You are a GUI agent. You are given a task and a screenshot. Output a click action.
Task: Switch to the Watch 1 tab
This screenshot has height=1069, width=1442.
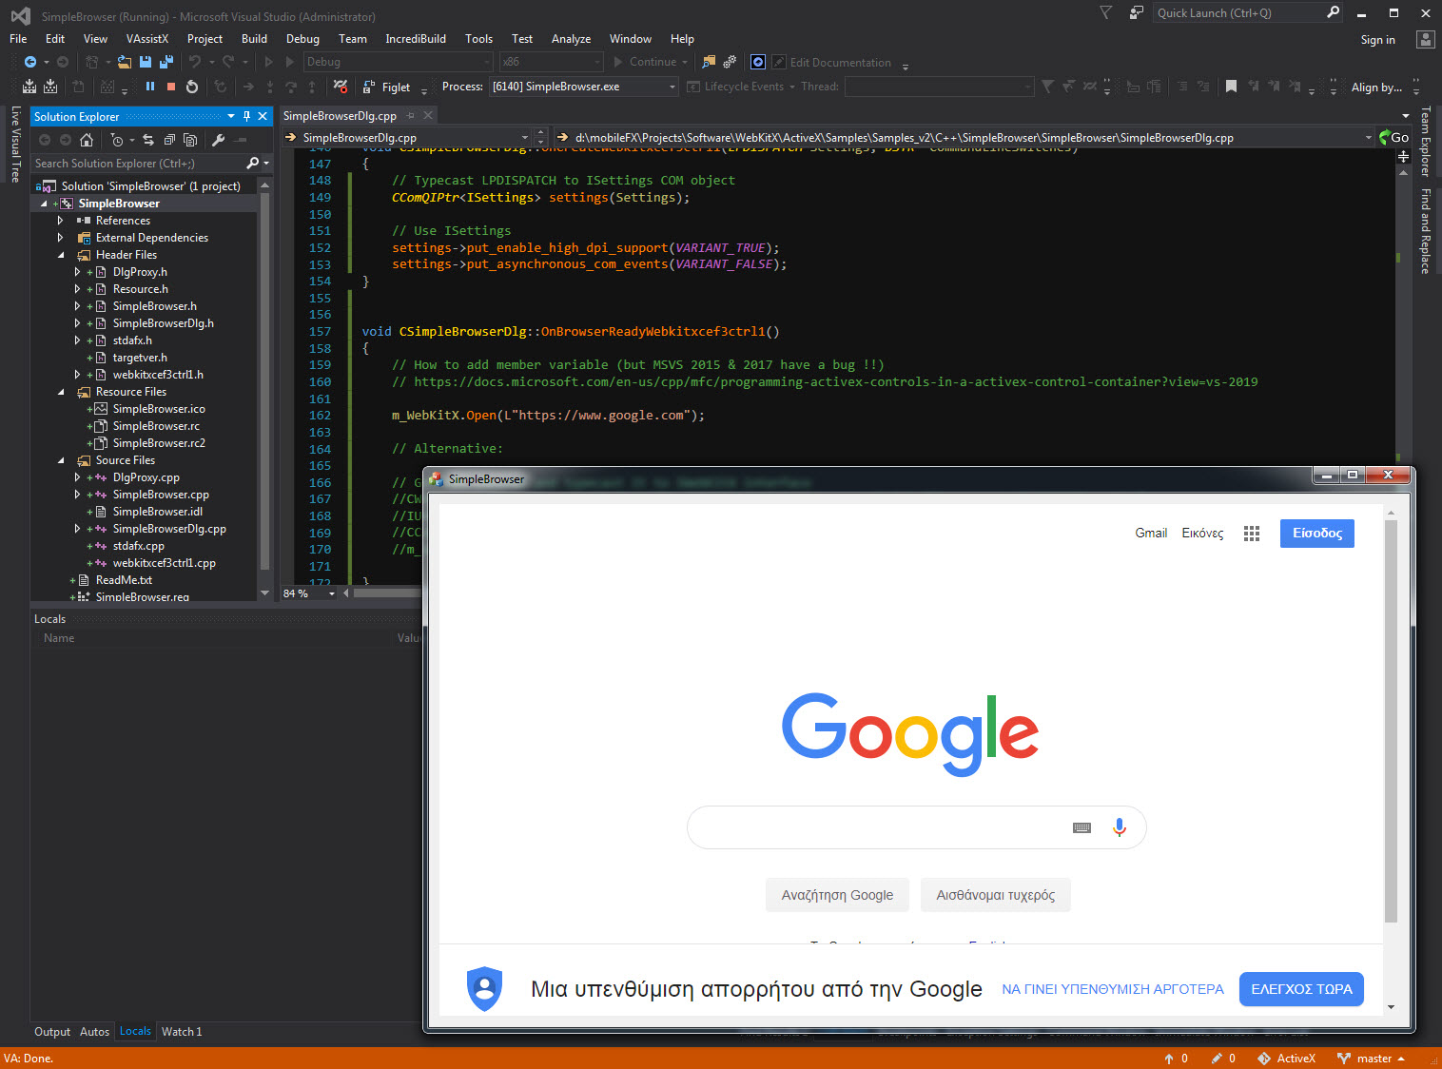click(x=182, y=1032)
